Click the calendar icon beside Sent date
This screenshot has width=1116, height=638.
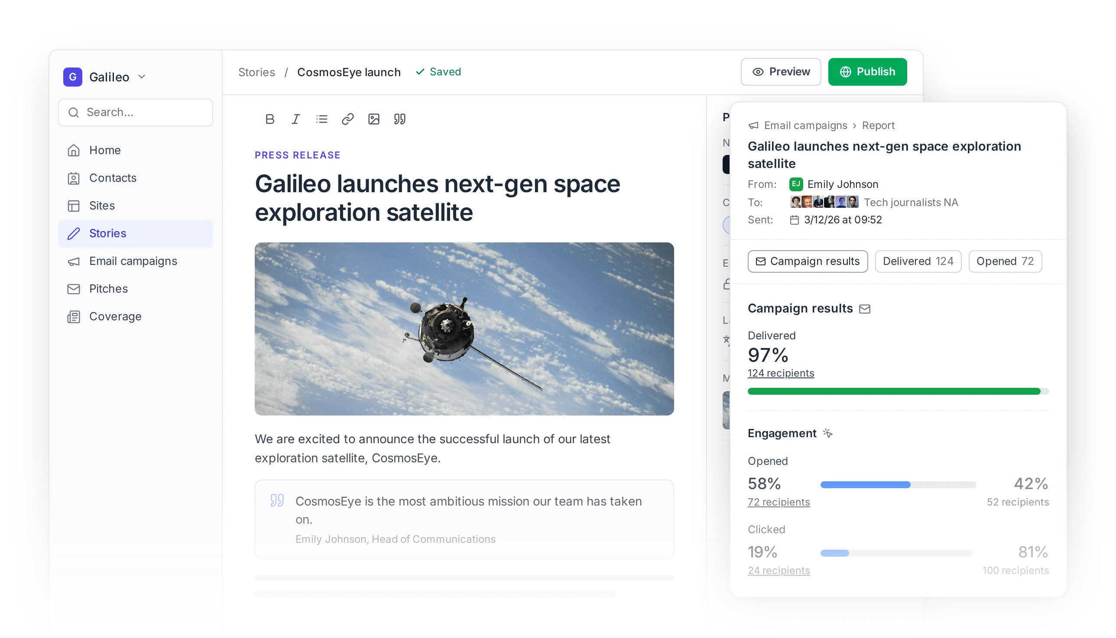[794, 220]
